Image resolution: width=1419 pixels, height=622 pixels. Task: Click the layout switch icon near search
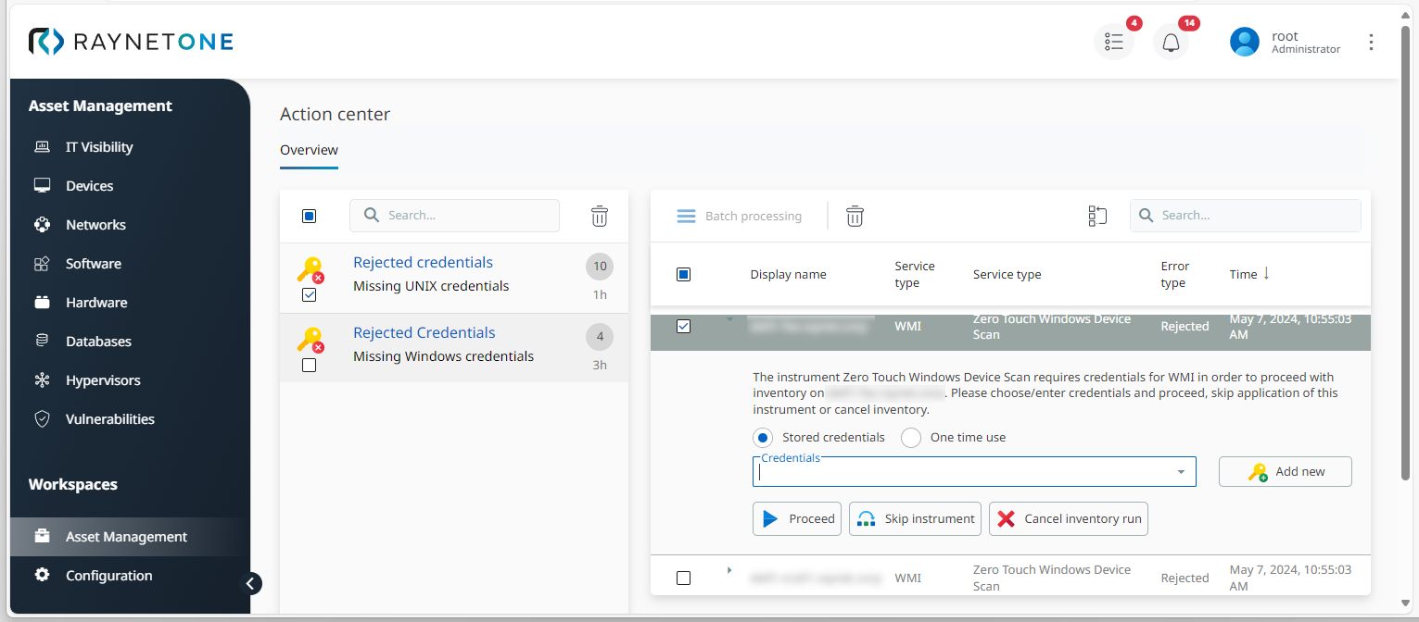pyautogui.click(x=1097, y=216)
